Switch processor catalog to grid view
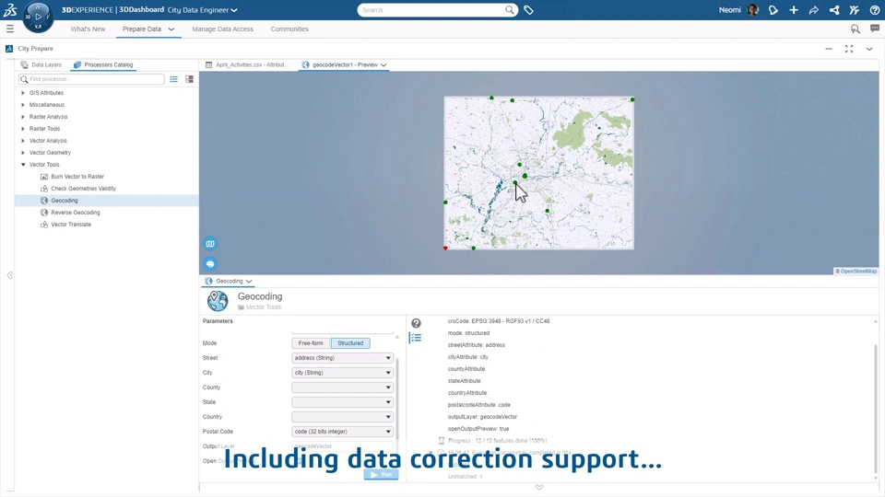 [x=190, y=79]
